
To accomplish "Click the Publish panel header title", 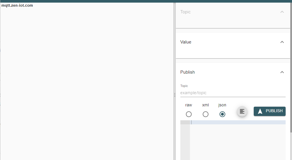I will (188, 72).
